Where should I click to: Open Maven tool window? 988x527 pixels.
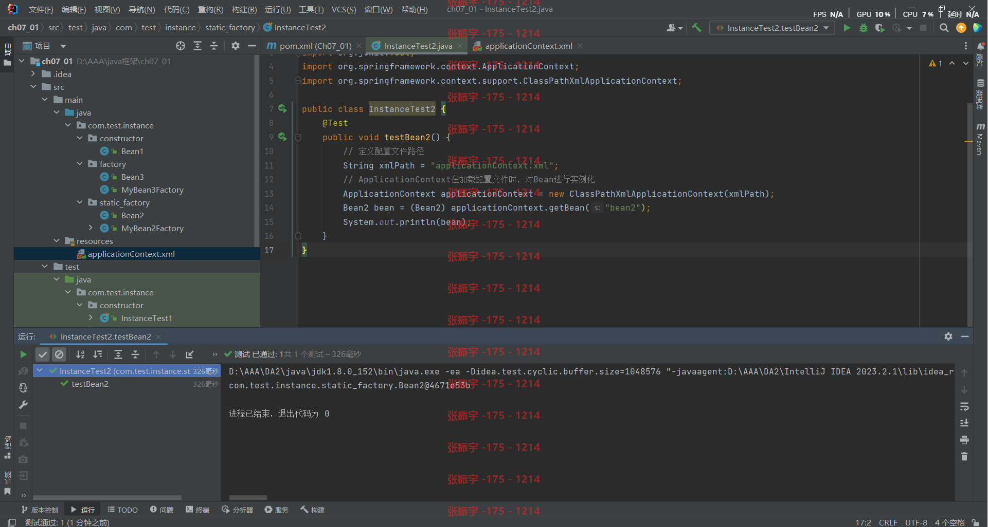pyautogui.click(x=980, y=140)
